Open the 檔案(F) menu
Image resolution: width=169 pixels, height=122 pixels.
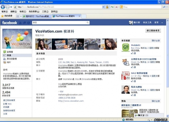pyautogui.click(x=5, y=12)
